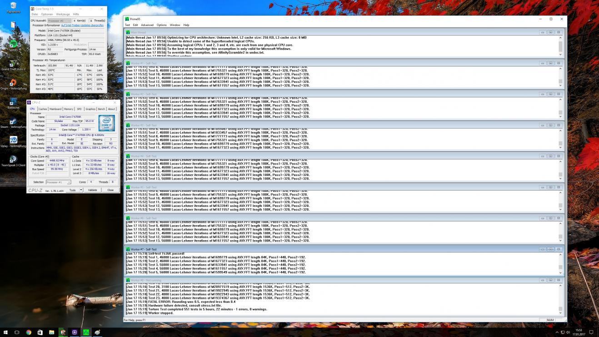Click the FATAL ERROR Rounding line in Worker #8
The image size is (599, 337).
[x=180, y=302]
